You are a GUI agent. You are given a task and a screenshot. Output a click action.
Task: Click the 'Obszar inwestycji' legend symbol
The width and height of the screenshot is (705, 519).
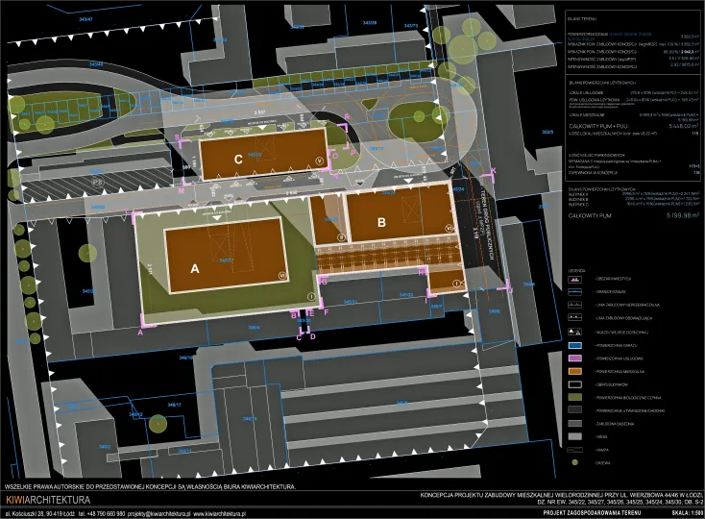coord(575,278)
